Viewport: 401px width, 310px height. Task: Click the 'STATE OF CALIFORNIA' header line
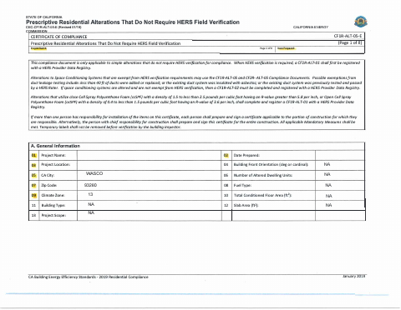coord(44,17)
